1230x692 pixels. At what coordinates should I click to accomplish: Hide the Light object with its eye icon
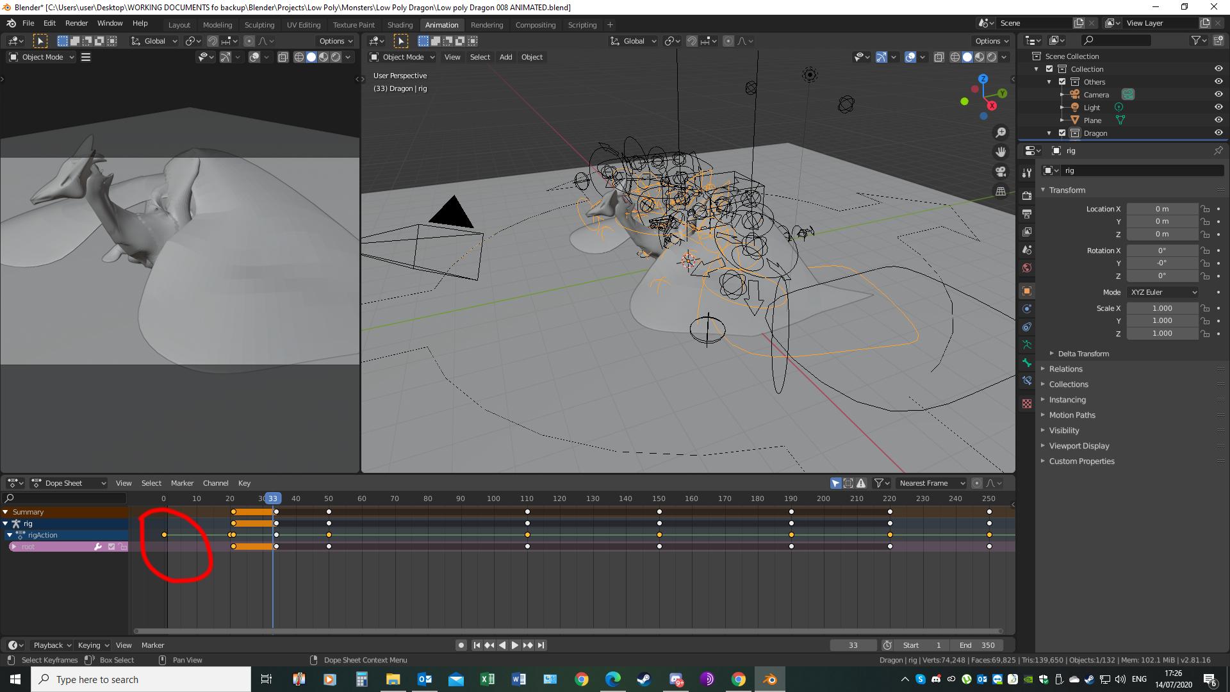pyautogui.click(x=1218, y=107)
